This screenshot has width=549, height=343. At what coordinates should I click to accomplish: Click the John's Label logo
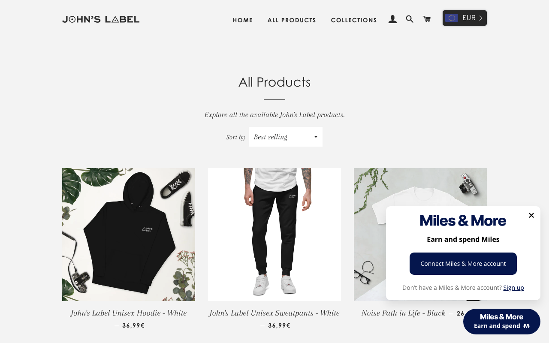pyautogui.click(x=101, y=19)
